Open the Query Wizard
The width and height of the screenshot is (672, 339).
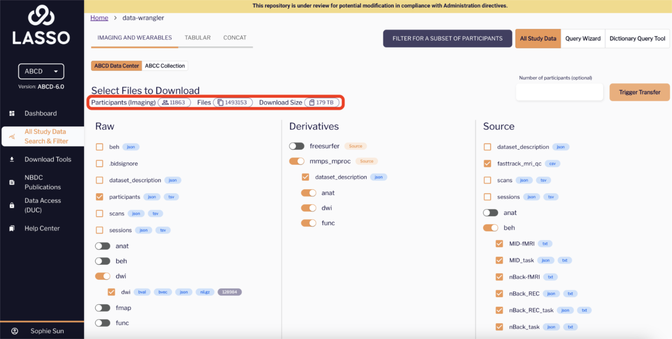point(583,39)
